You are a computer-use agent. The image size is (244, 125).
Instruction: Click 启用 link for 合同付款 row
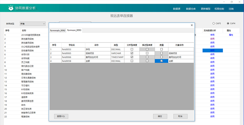tap(212, 54)
